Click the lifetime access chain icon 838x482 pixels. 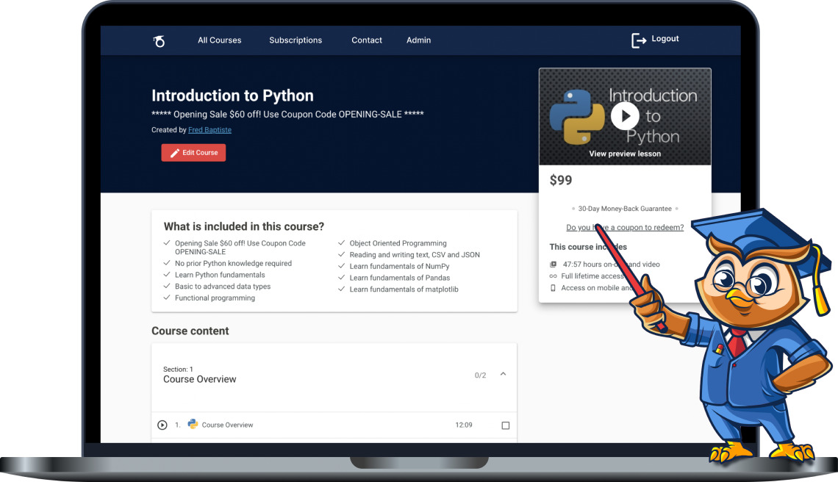tap(553, 276)
